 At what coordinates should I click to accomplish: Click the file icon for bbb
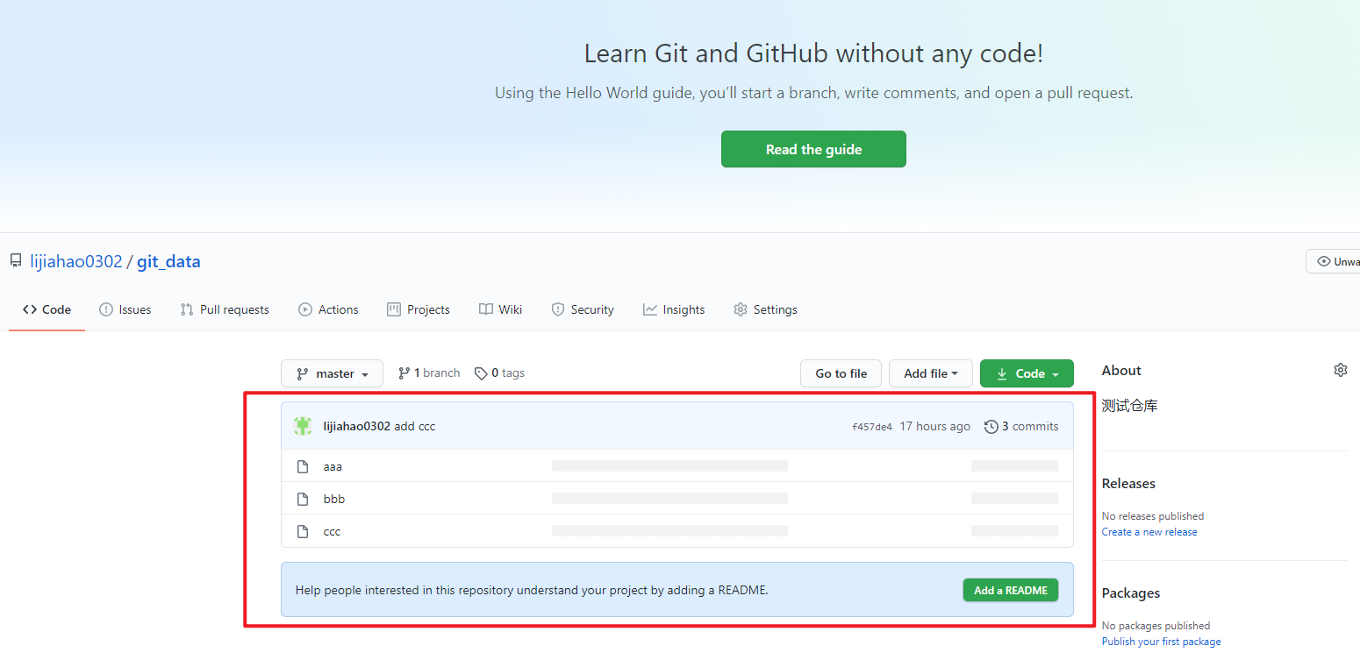303,499
